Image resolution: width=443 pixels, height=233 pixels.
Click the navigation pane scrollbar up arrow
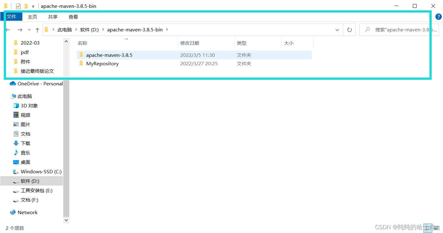coord(66,41)
